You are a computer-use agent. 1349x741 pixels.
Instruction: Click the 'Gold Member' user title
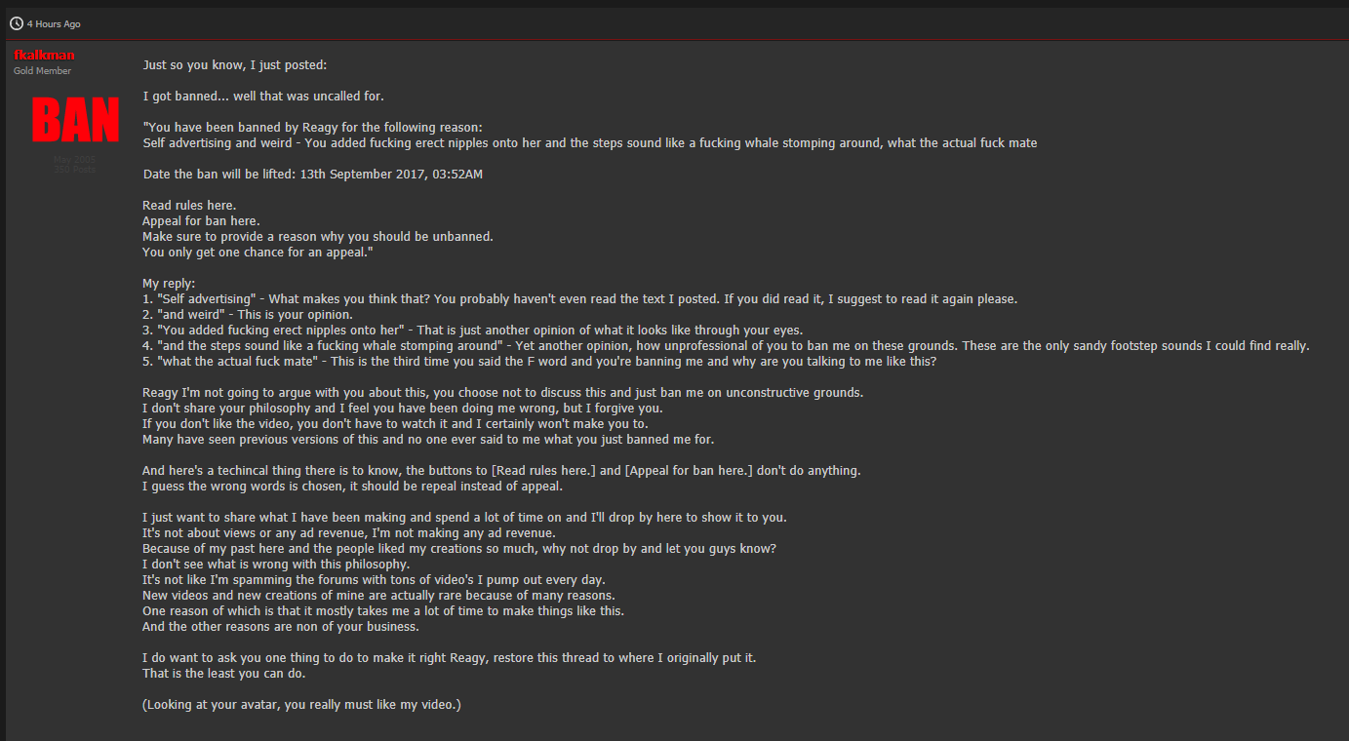pyautogui.click(x=42, y=71)
